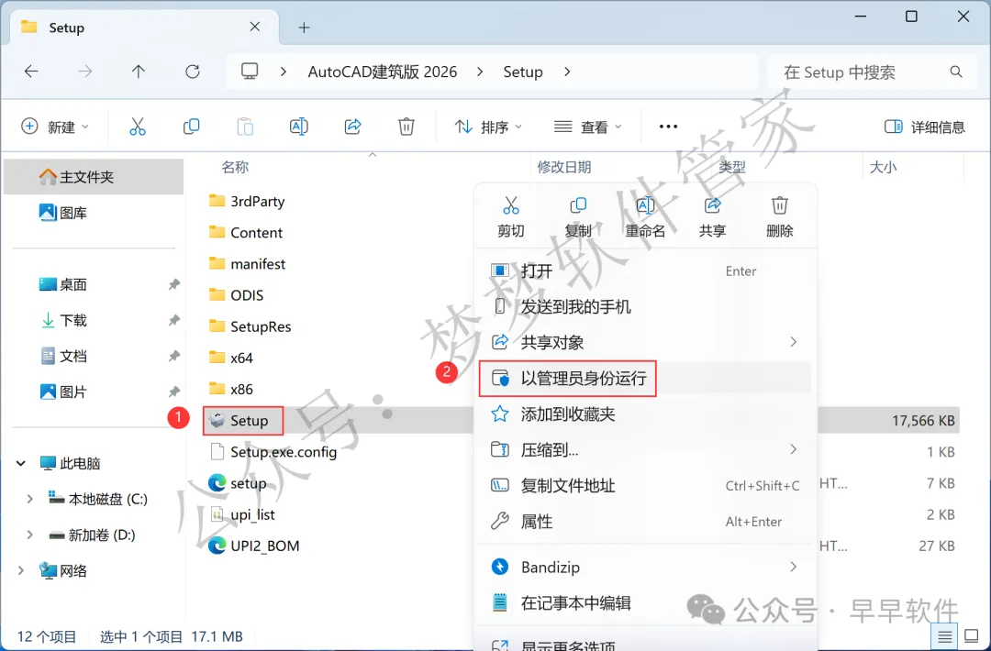
Task: Choose 添加到收藏夹 in the context menu
Action: 645,414
